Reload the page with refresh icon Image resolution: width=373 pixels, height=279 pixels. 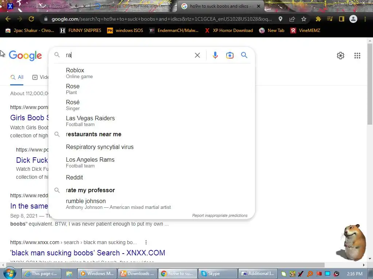(x=31, y=19)
